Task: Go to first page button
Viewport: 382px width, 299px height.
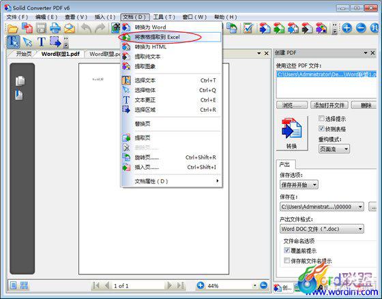Action: 96,285
